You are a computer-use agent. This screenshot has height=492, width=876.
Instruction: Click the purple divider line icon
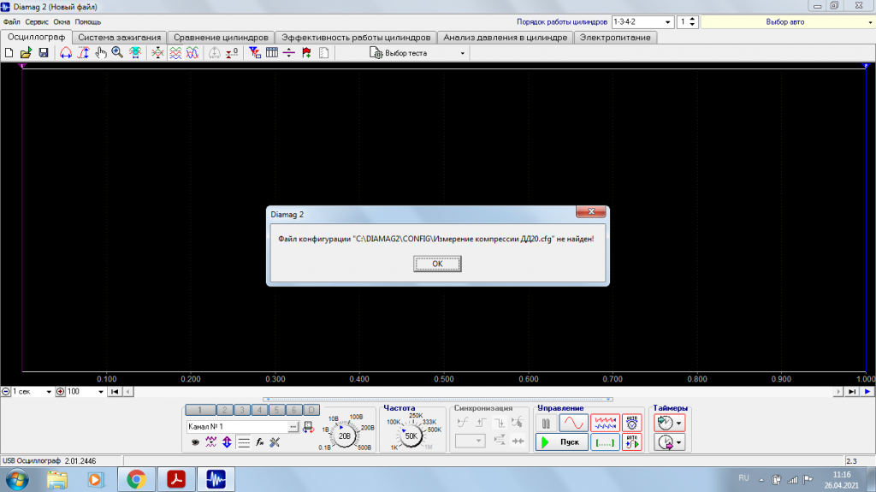289,52
